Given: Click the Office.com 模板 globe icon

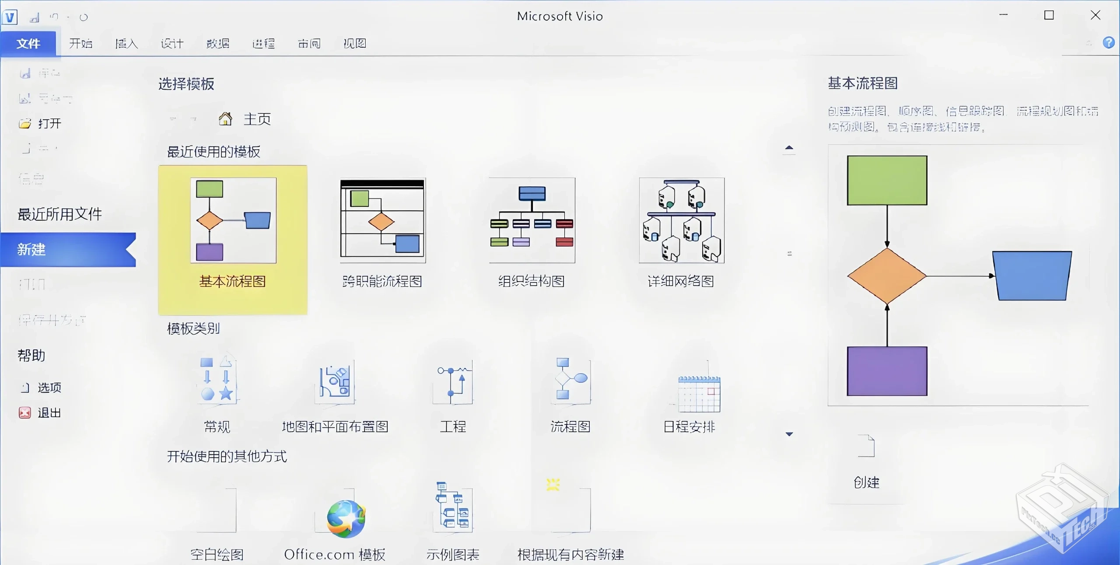Looking at the screenshot, I should tap(344, 518).
